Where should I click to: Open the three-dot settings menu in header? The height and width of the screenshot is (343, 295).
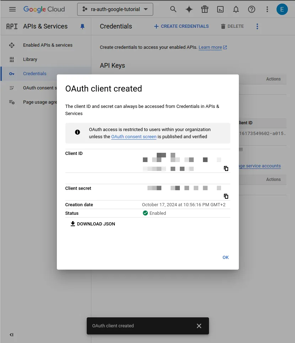[x=267, y=9]
